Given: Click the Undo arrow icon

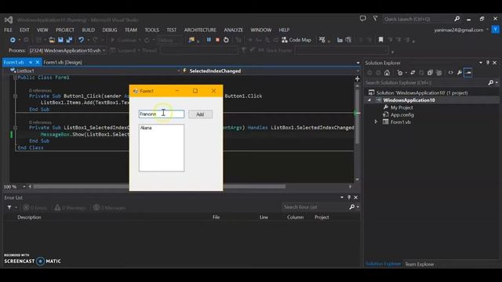Looking at the screenshot, I should pos(81,40).
